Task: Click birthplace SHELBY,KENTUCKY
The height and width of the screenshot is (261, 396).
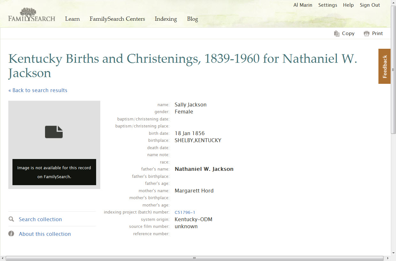Action: [198, 140]
